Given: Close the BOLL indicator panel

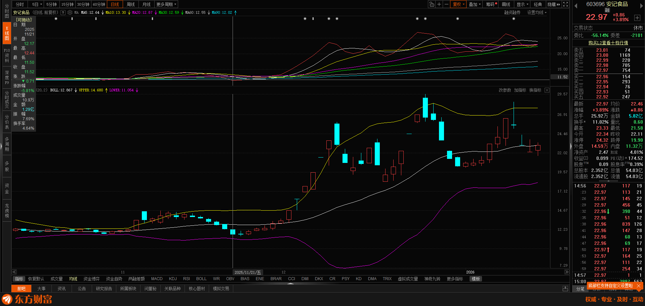Looking at the screenshot, I should coord(547,90).
